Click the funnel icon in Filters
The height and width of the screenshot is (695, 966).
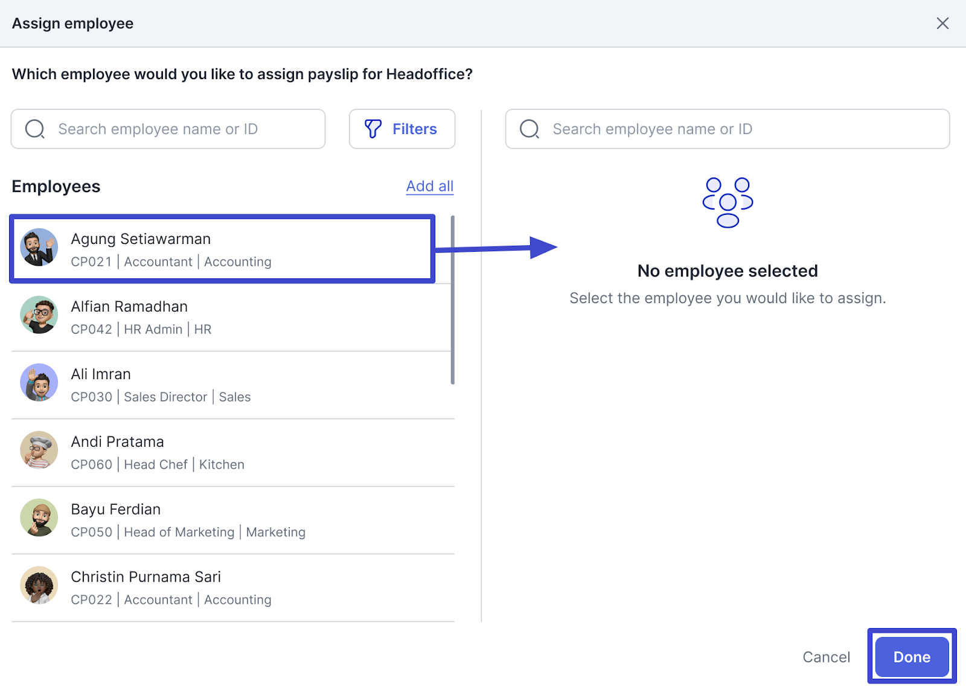(373, 129)
